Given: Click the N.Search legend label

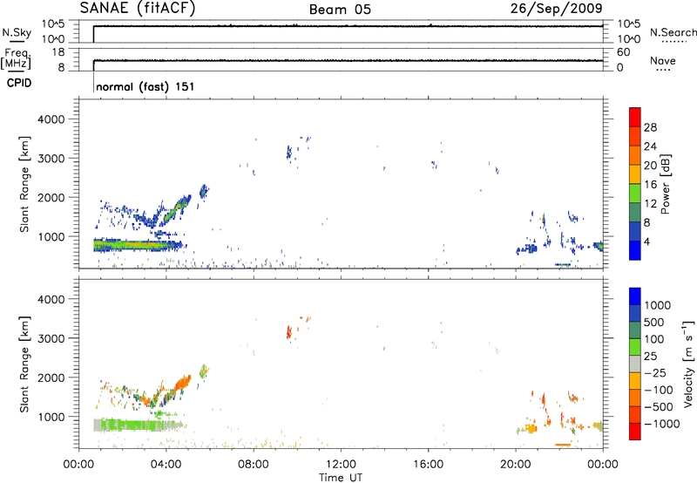Looking at the screenshot, I should click(673, 32).
